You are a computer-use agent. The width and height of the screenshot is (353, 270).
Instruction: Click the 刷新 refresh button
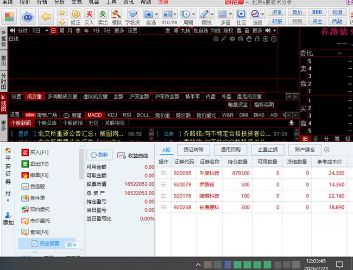tap(99, 155)
